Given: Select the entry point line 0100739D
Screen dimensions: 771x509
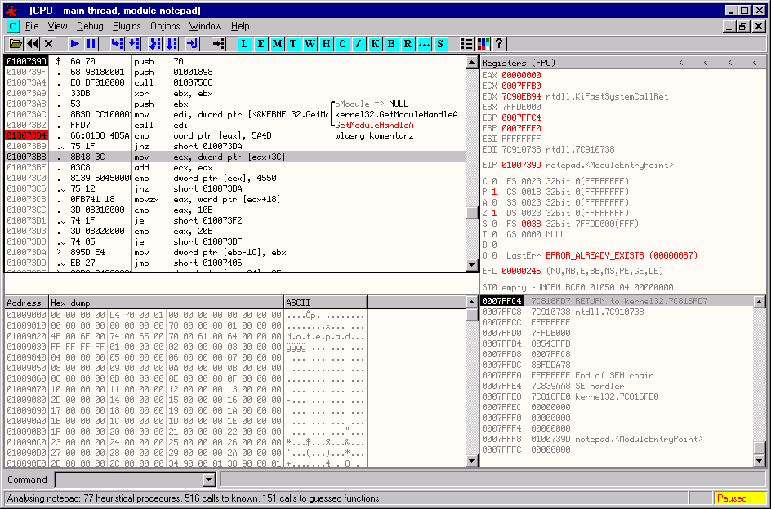Looking at the screenshot, I should [235, 61].
